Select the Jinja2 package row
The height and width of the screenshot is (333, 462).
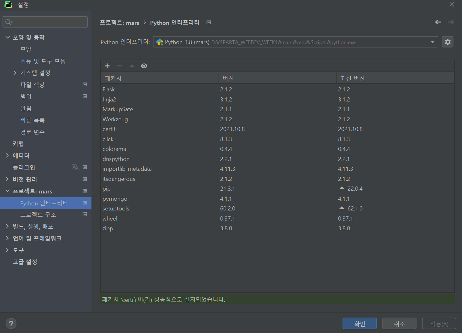278,99
